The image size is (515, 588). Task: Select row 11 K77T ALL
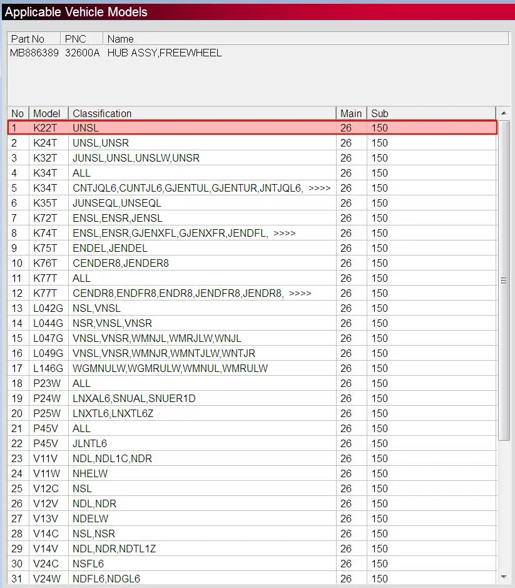[252, 278]
